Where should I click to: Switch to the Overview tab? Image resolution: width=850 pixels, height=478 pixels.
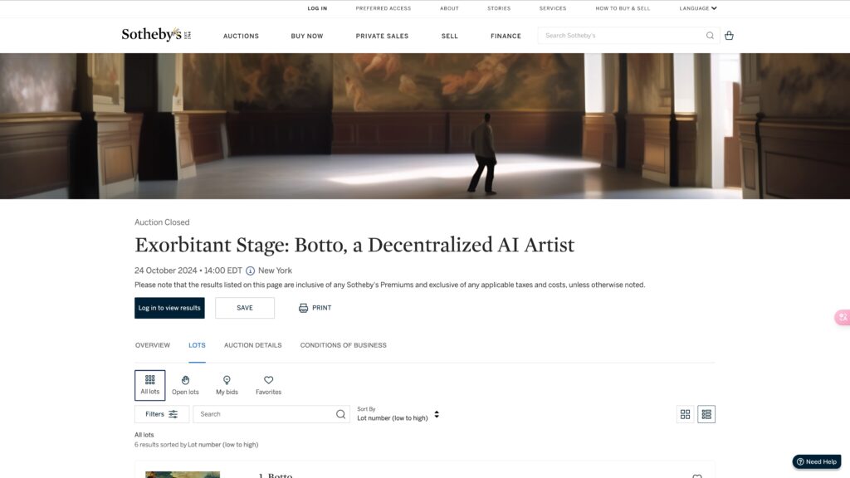tap(153, 345)
